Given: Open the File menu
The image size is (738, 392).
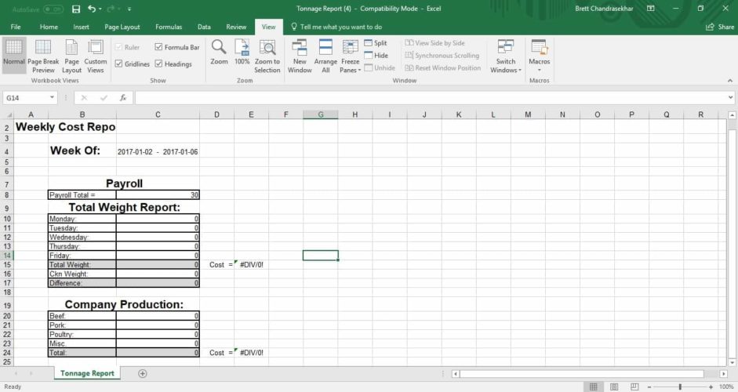Looking at the screenshot, I should (16, 27).
